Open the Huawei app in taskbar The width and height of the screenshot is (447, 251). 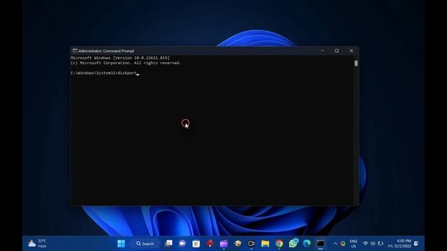tap(210, 243)
